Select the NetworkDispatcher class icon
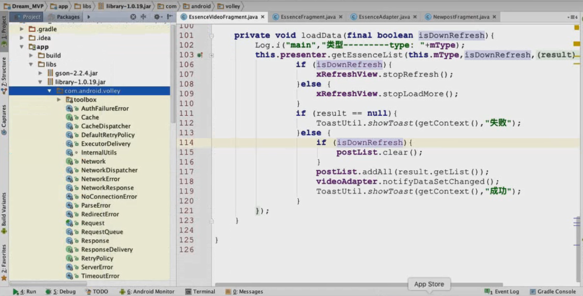 click(x=69, y=170)
